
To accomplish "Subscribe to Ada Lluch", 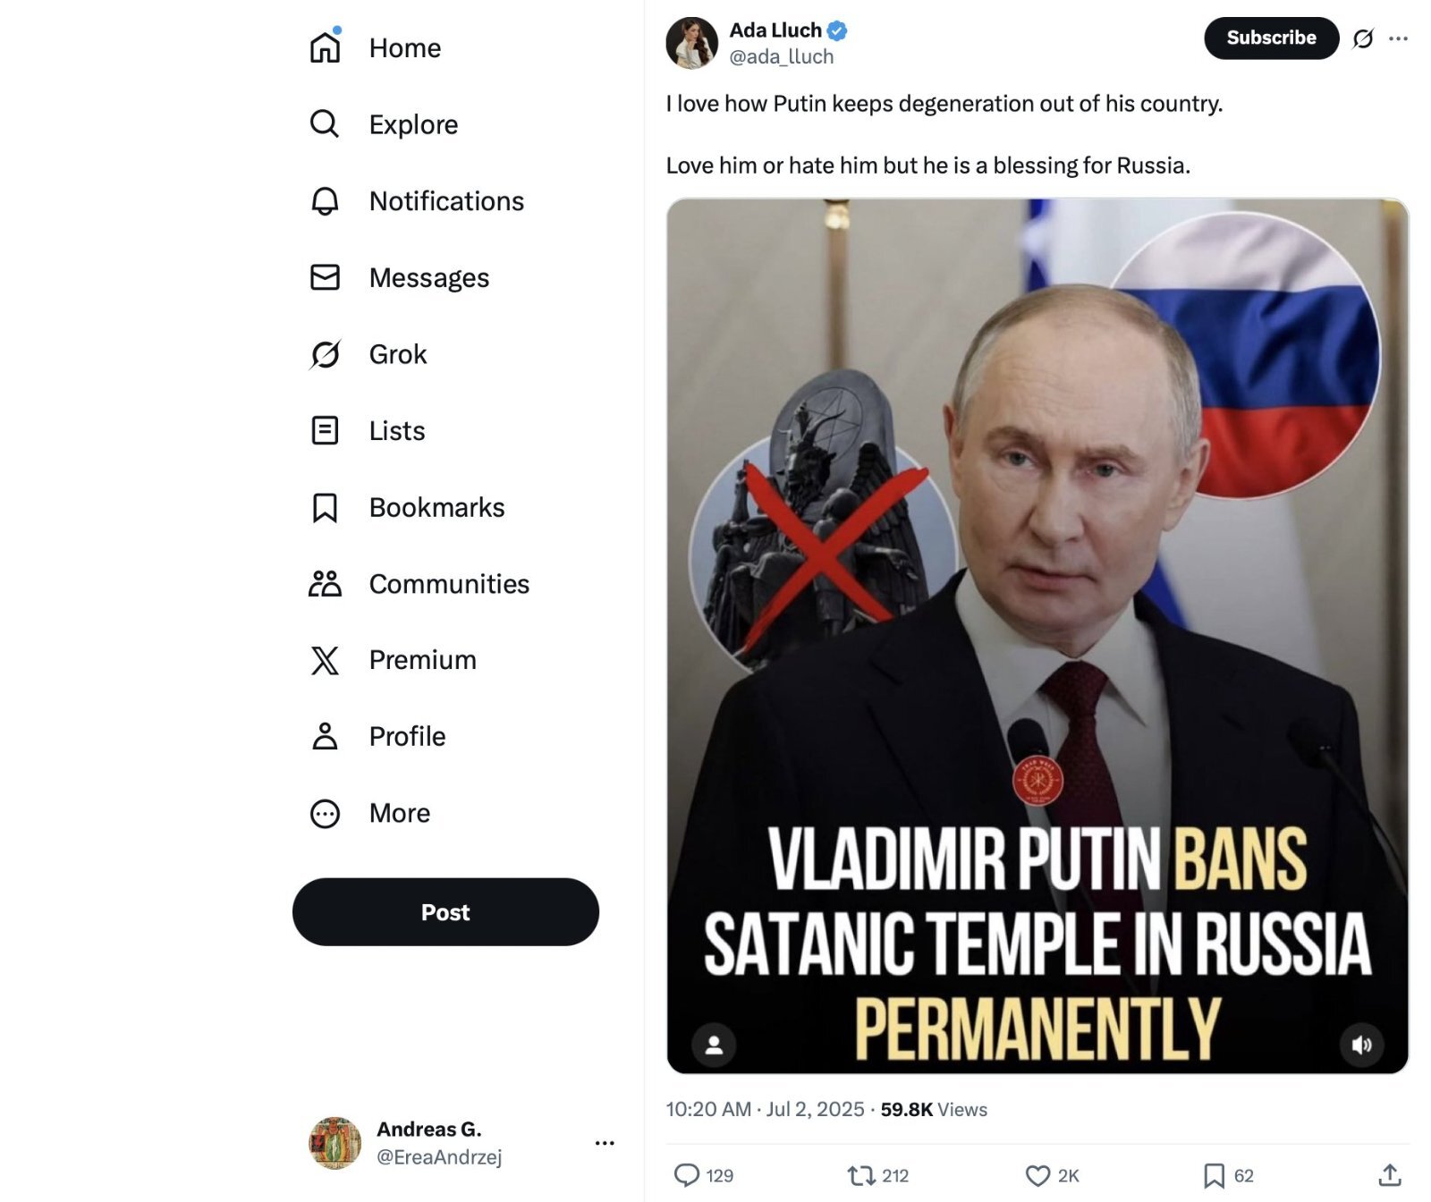I will 1270,38.
